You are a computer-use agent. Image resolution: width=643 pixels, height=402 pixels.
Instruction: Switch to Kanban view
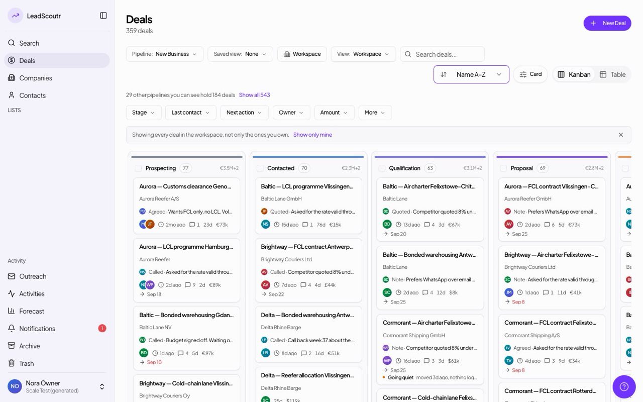[x=574, y=74]
